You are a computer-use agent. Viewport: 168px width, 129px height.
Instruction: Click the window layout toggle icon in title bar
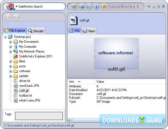(x=149, y=7)
